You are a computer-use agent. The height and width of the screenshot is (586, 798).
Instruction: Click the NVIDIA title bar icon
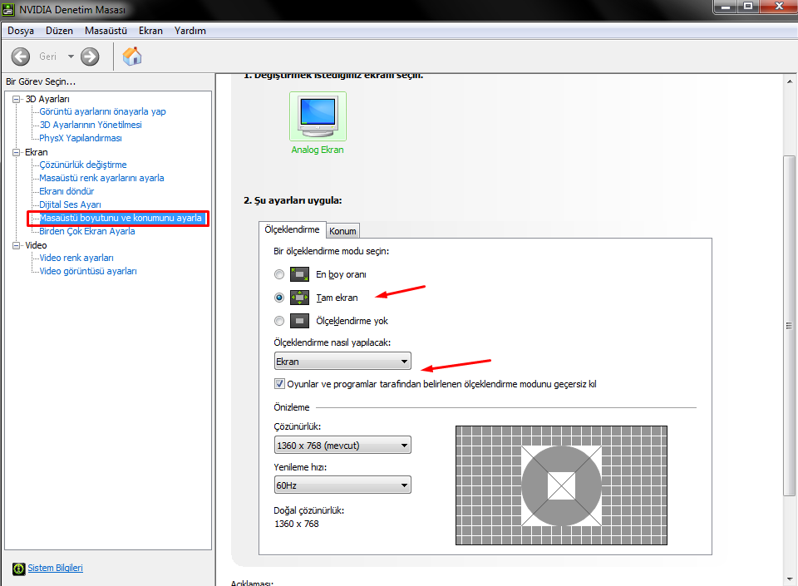click(x=8, y=9)
